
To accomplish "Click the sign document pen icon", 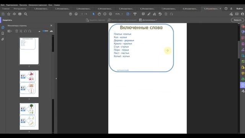I will coord(155,14).
